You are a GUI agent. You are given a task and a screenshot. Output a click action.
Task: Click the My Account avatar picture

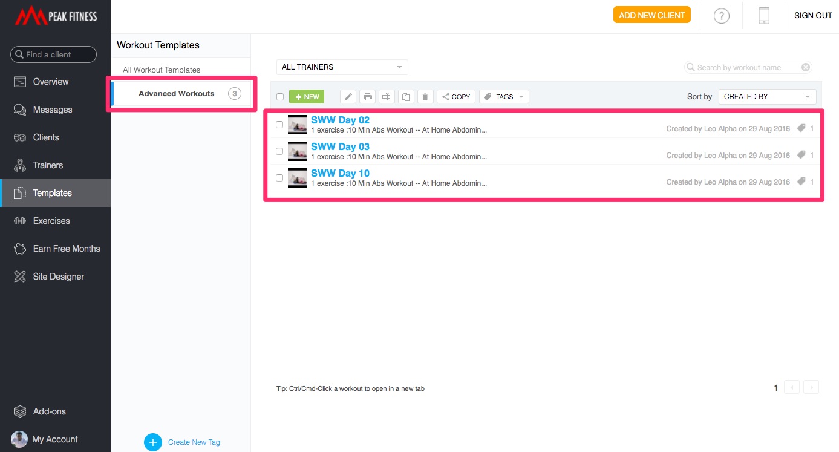point(19,439)
